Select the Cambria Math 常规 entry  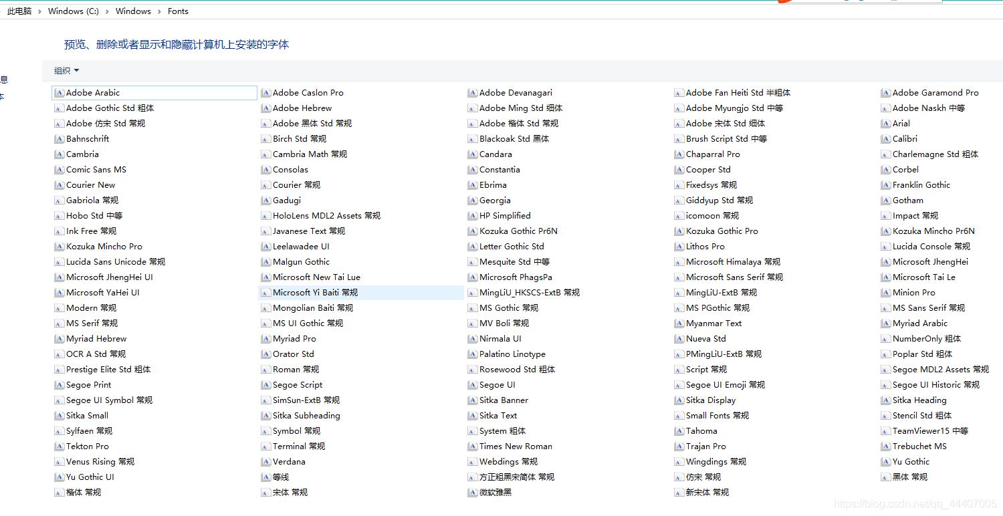coord(310,154)
